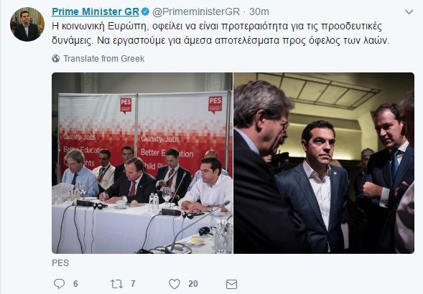
Task: Like the tweet with the heart icon
Action: (x=175, y=284)
